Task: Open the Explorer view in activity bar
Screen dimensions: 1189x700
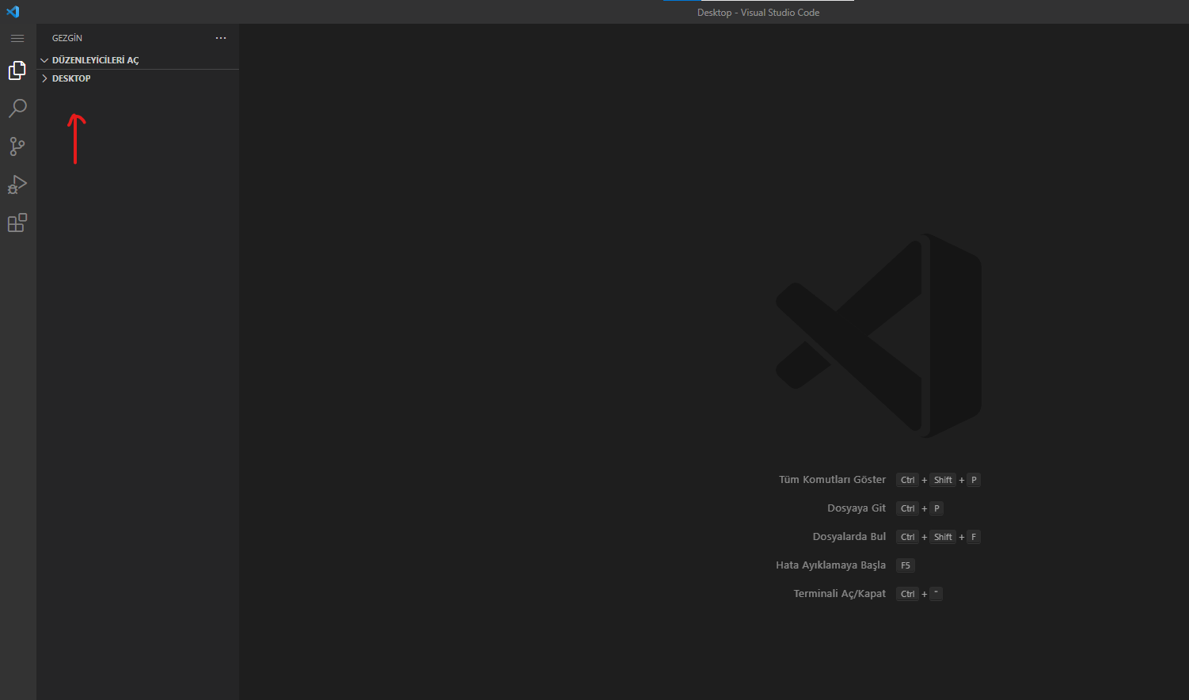Action: point(17,70)
